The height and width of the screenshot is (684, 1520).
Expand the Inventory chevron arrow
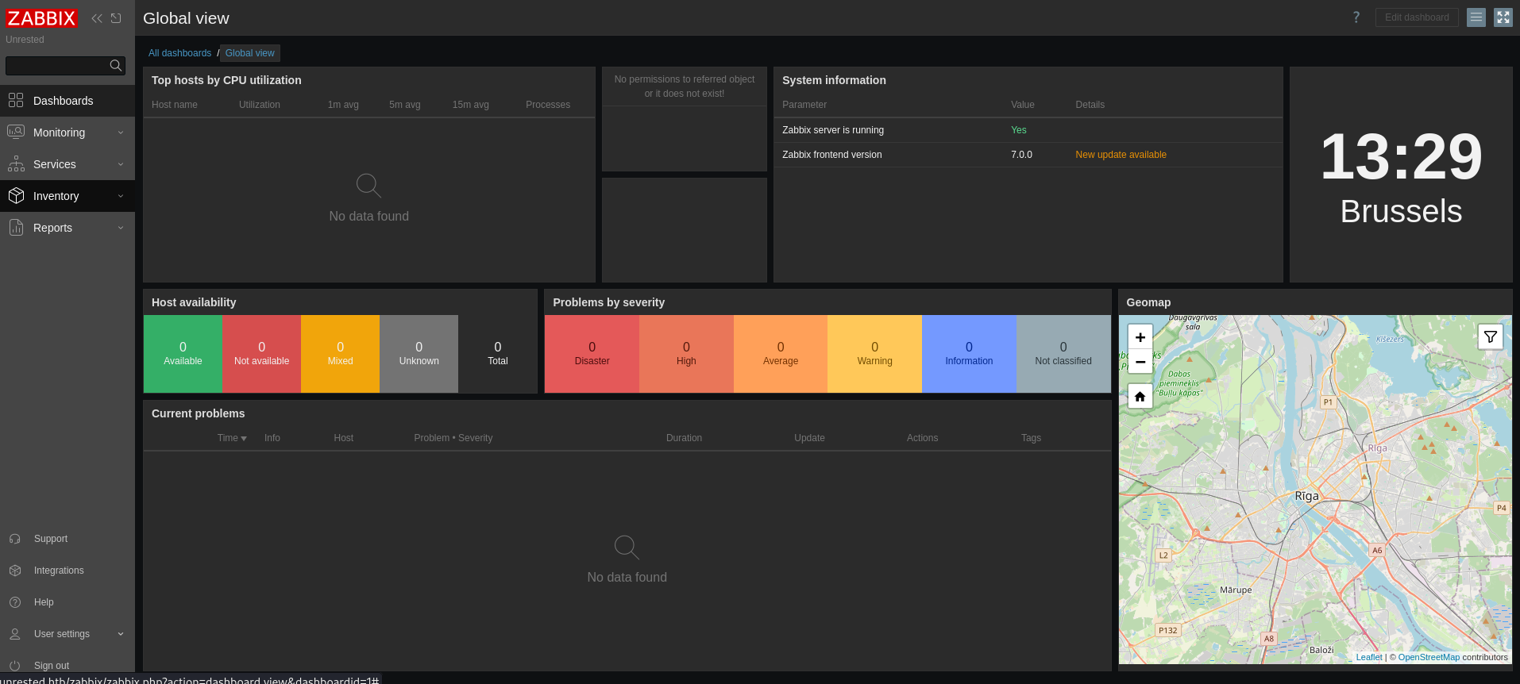click(x=121, y=196)
